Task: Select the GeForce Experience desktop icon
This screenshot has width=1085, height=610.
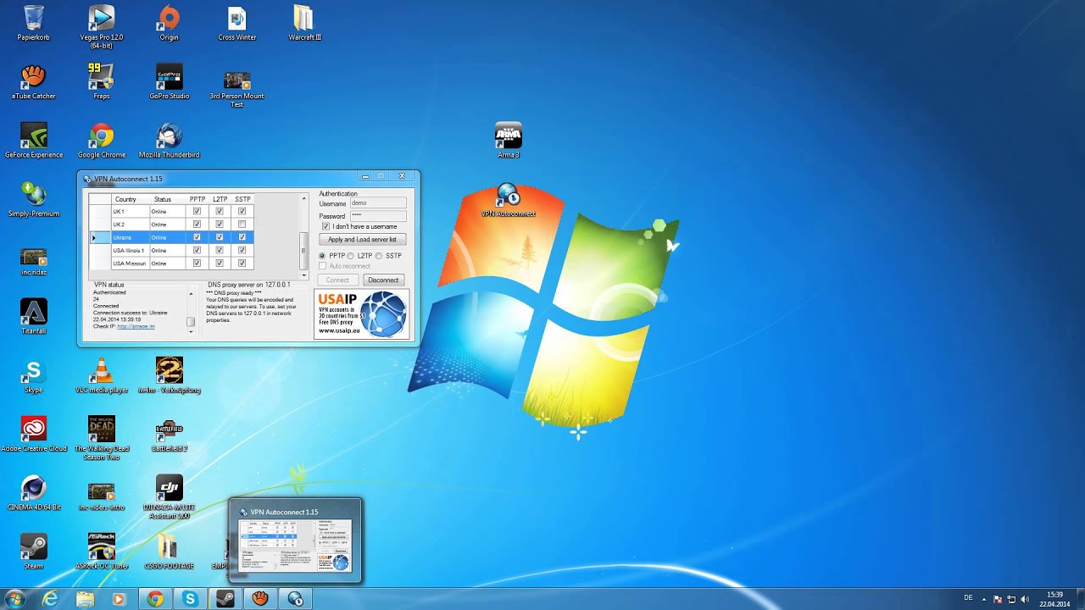Action: (34, 141)
